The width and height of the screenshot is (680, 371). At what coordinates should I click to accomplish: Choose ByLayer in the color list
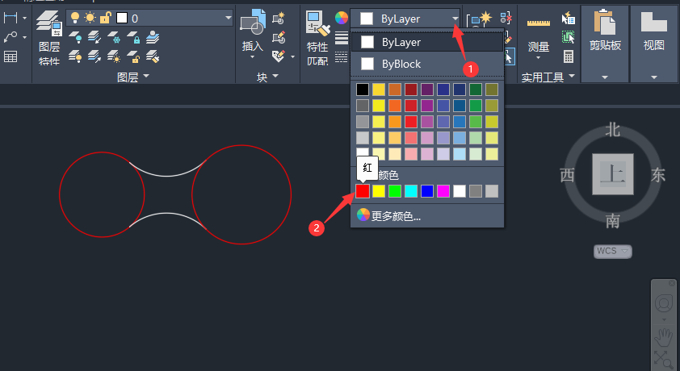426,42
